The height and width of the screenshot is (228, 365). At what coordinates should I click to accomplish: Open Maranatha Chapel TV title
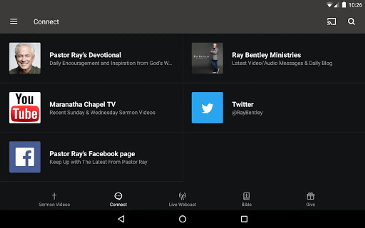[83, 104]
